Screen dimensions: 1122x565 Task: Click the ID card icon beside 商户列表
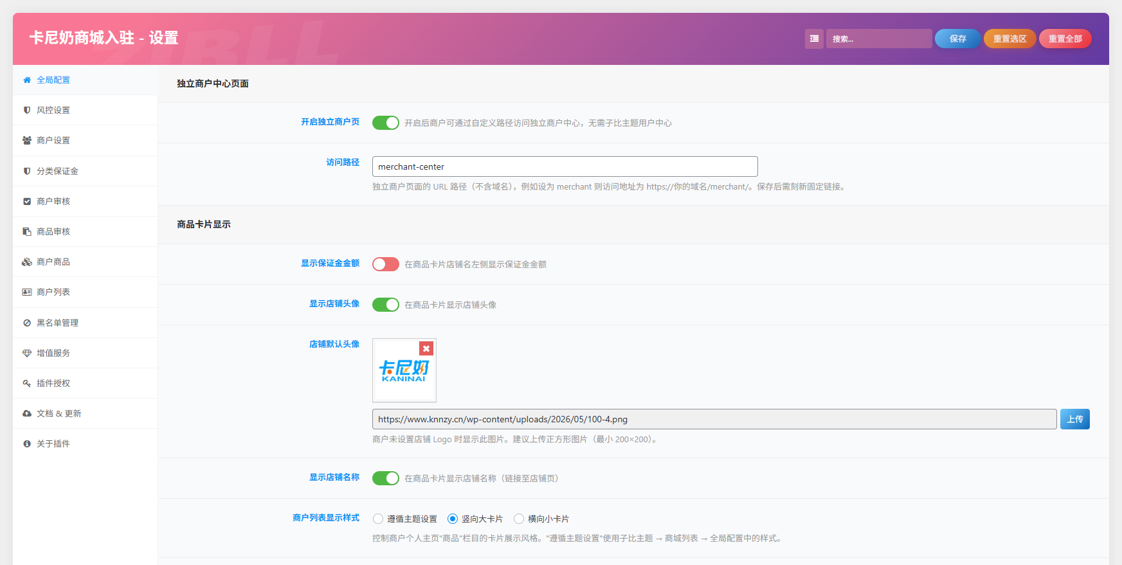(27, 292)
